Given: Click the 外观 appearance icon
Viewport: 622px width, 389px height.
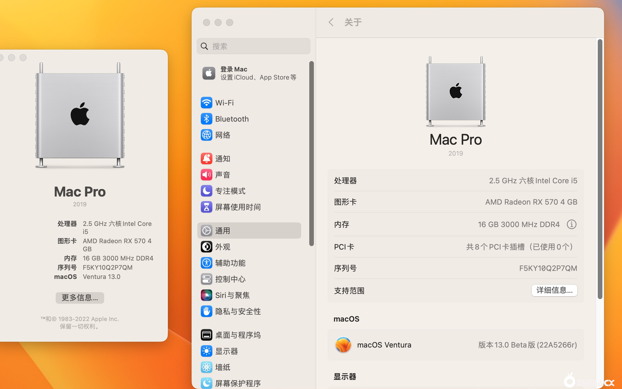Looking at the screenshot, I should (x=207, y=247).
